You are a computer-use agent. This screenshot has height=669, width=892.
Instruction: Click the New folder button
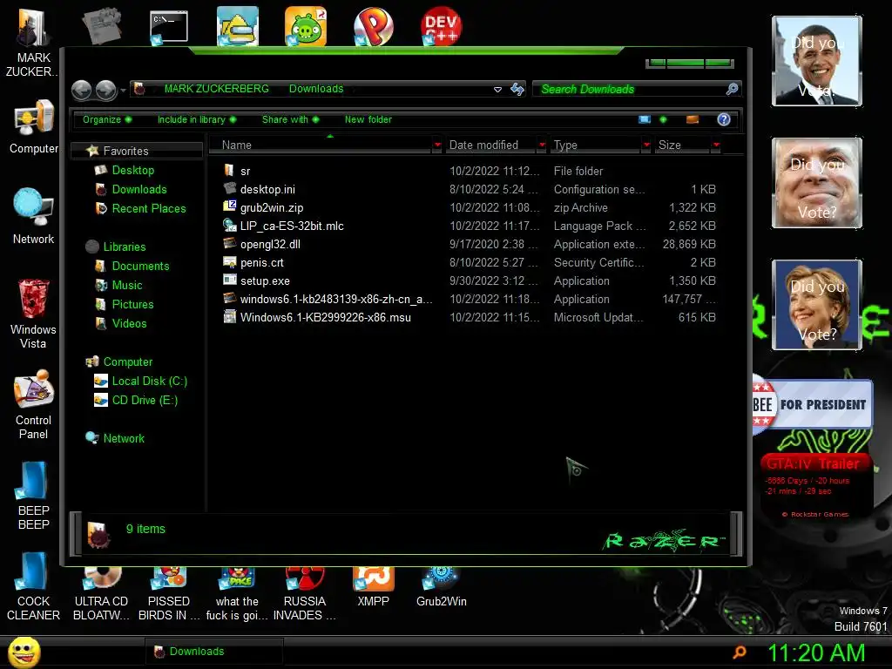[x=368, y=119]
